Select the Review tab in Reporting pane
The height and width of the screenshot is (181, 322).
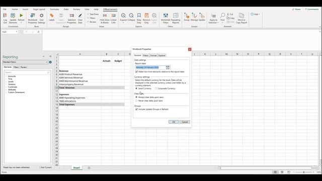24,67
